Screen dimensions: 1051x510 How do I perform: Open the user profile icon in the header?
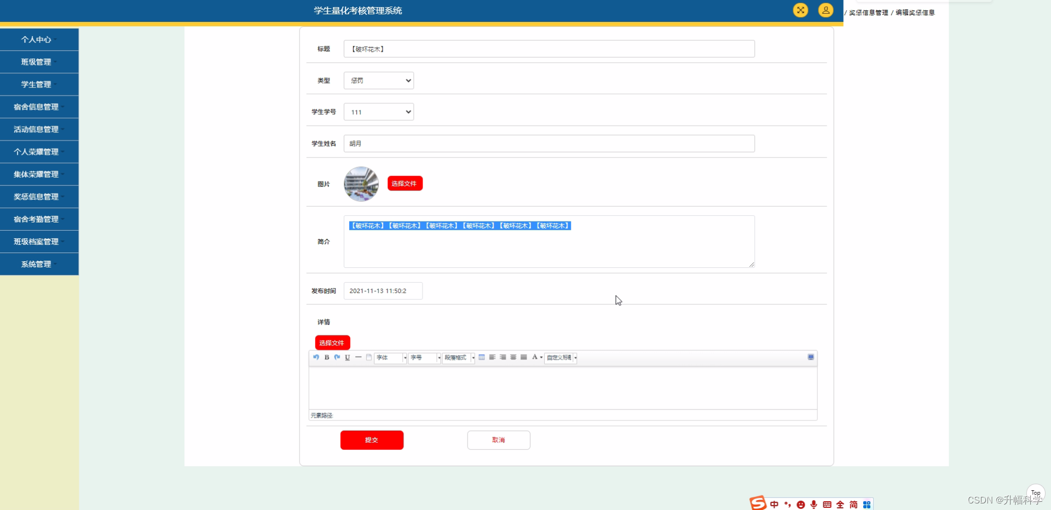[825, 10]
